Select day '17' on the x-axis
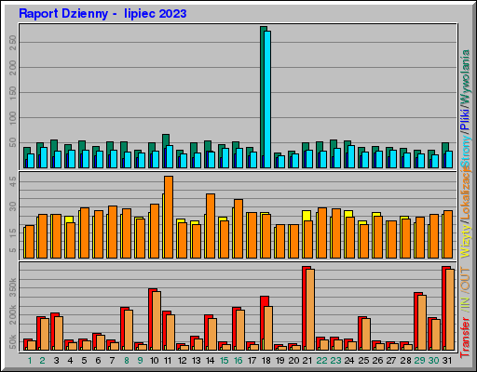The height and width of the screenshot is (372, 477). 252,361
